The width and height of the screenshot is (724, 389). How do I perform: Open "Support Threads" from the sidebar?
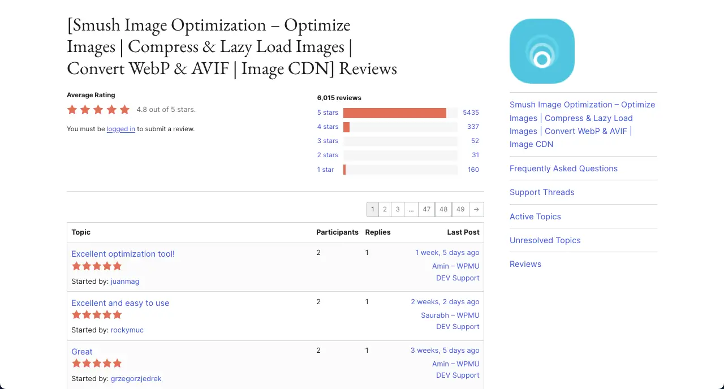click(x=542, y=192)
